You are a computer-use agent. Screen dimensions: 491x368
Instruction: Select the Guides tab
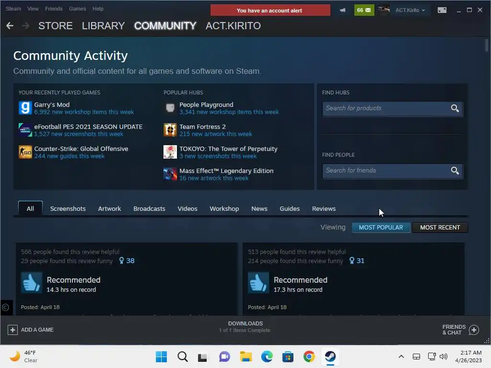click(290, 209)
